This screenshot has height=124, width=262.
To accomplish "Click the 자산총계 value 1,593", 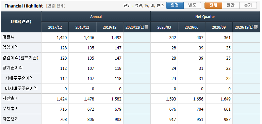I will point(171,99).
